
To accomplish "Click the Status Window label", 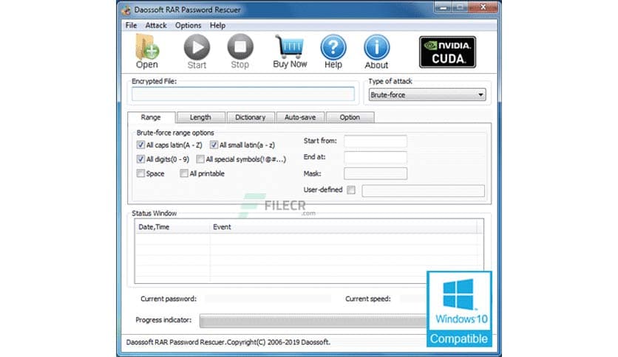I will click(154, 213).
